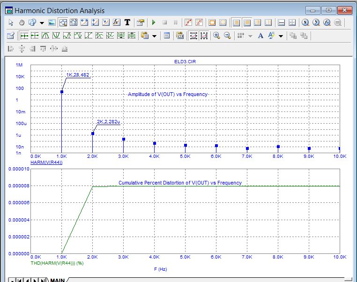Click the HARM(V(R44)) plot label
Image resolution: width=357 pixels, height=282 pixels.
[x=46, y=162]
